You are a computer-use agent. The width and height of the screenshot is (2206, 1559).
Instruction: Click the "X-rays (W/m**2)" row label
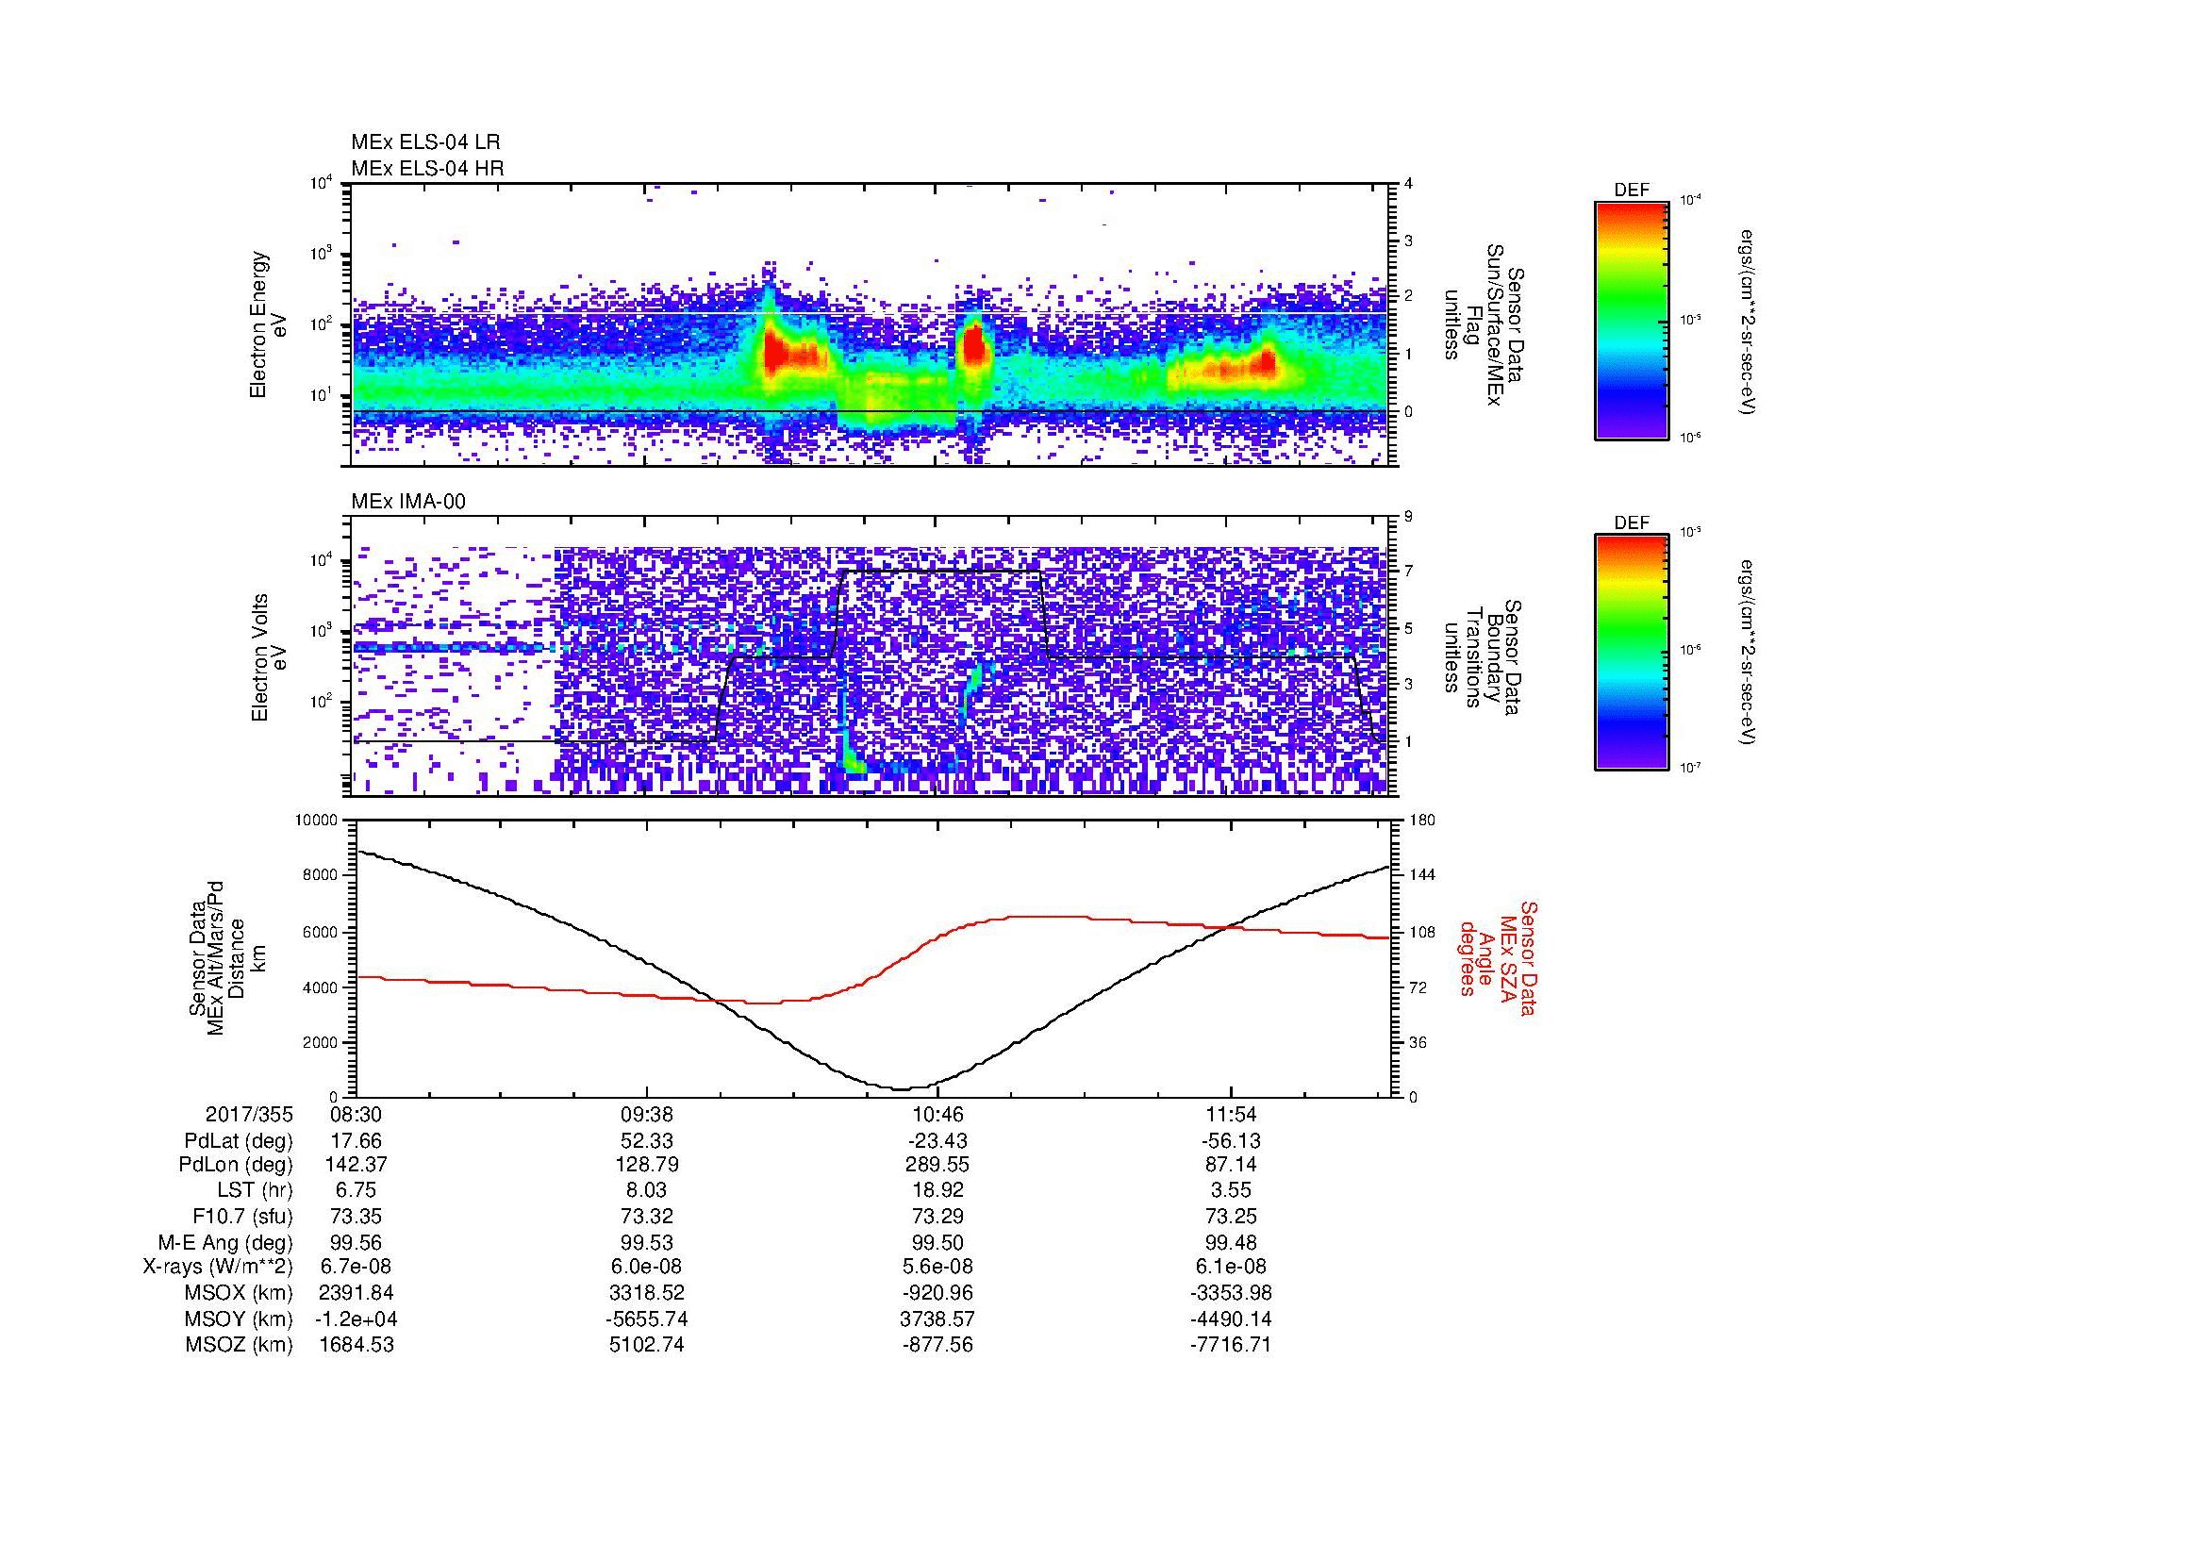pyautogui.click(x=218, y=1267)
